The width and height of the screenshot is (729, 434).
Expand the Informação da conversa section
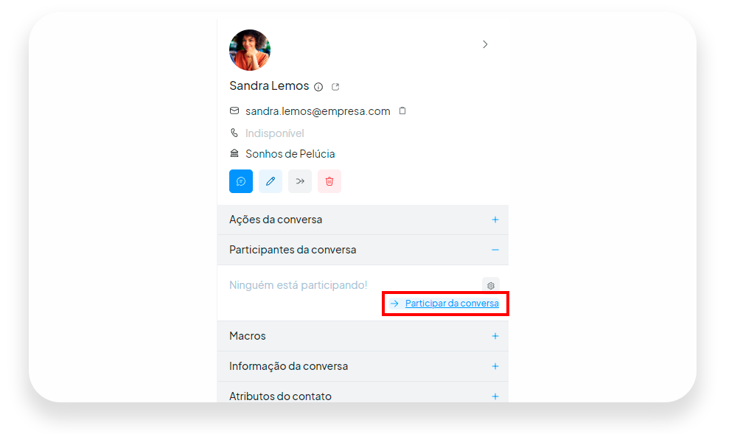(x=363, y=366)
